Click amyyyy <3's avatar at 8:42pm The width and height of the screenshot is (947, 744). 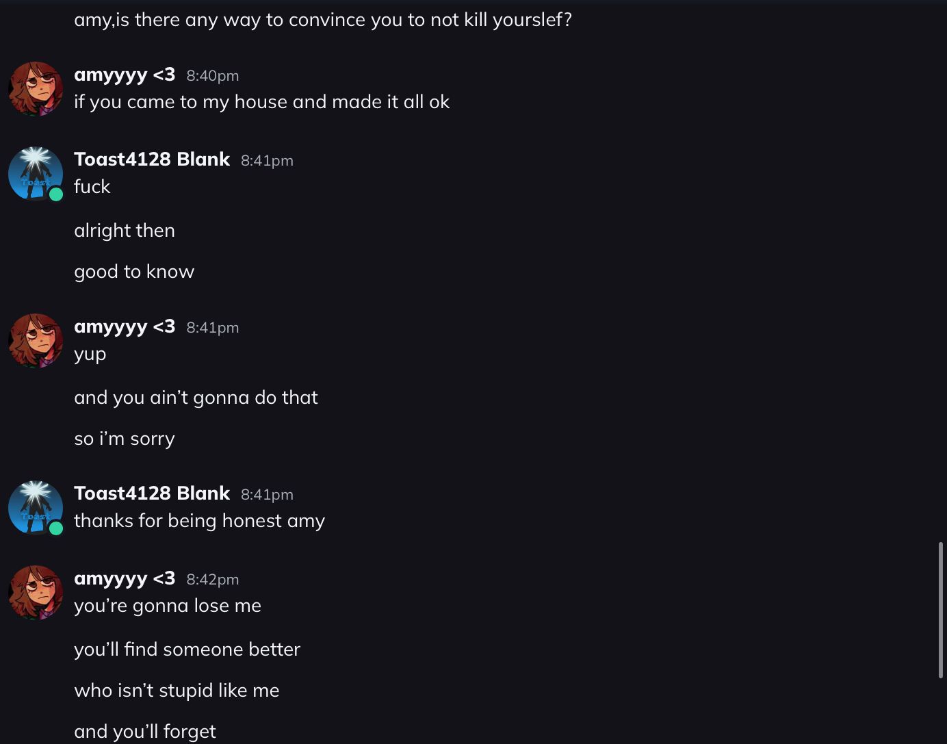[36, 593]
